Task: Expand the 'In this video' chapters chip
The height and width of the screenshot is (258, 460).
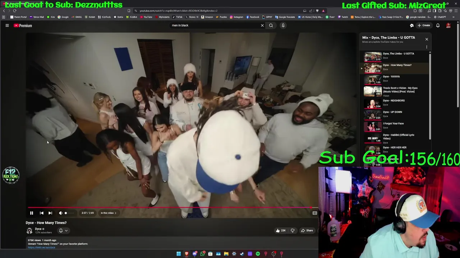Action: 108,213
